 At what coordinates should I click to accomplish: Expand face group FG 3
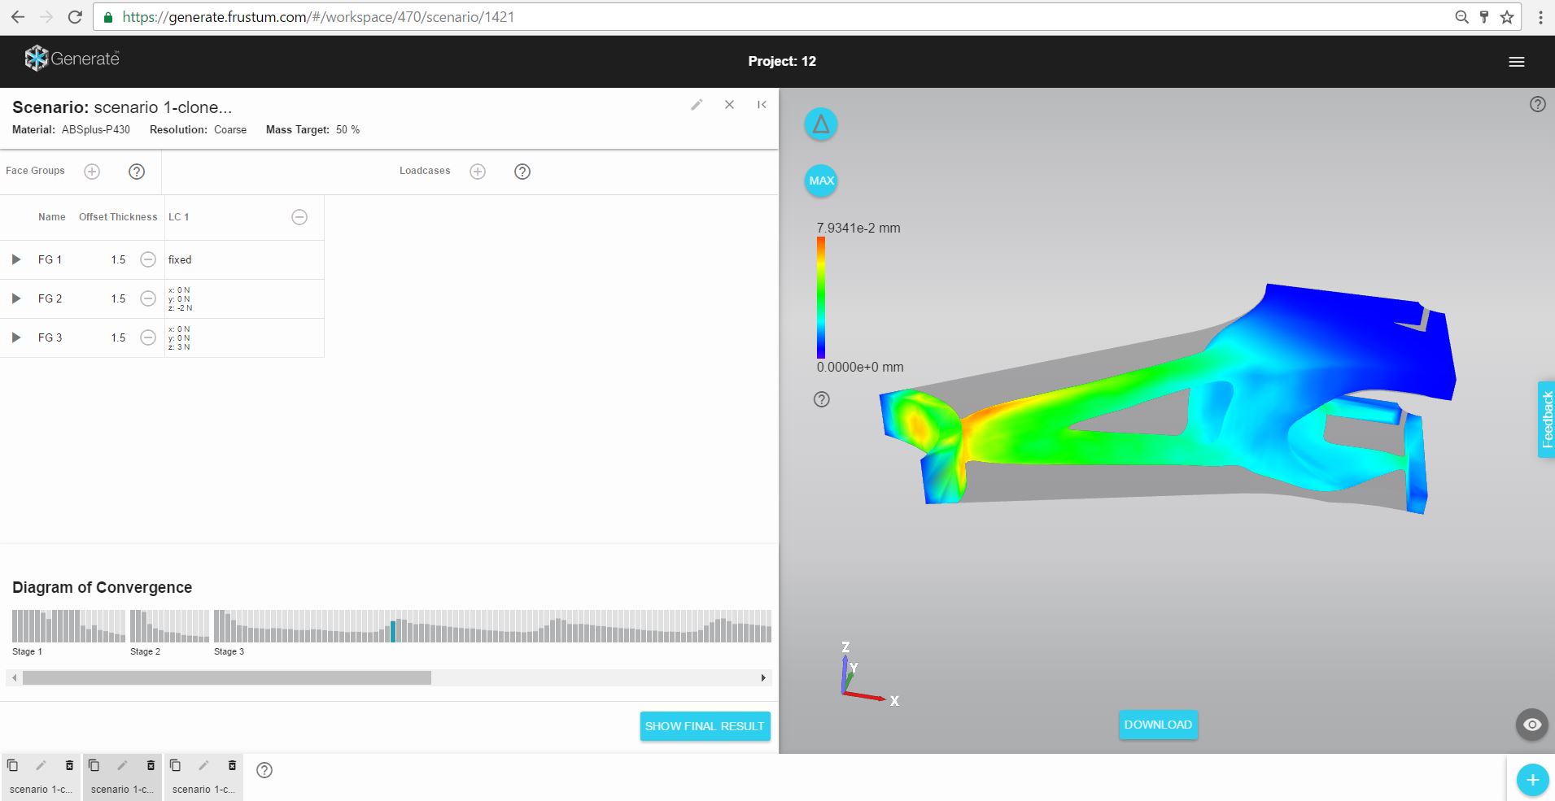[15, 337]
